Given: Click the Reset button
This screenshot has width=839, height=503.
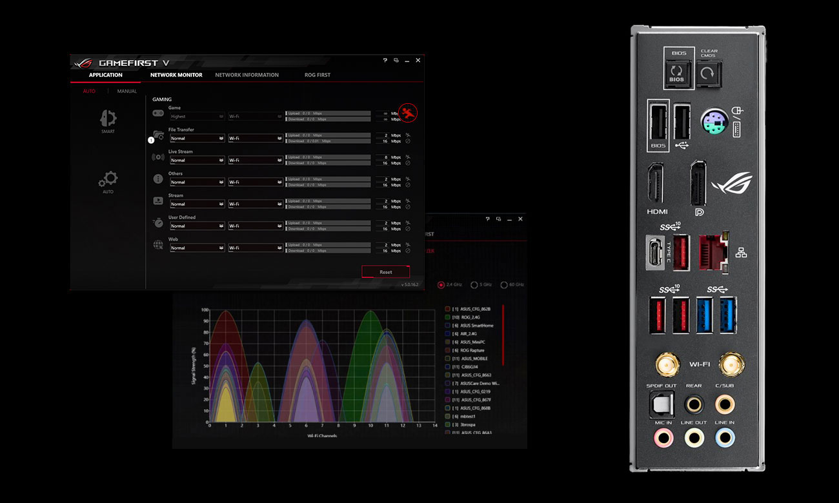Looking at the screenshot, I should (x=385, y=271).
